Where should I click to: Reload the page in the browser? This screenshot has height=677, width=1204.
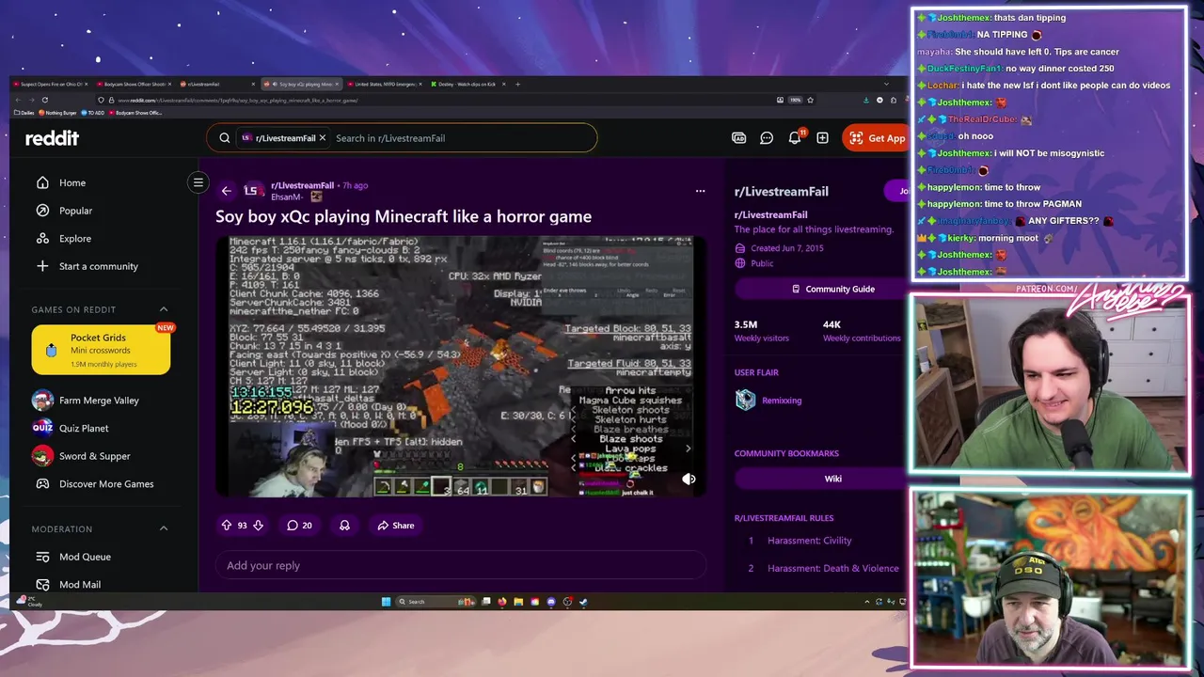click(45, 100)
